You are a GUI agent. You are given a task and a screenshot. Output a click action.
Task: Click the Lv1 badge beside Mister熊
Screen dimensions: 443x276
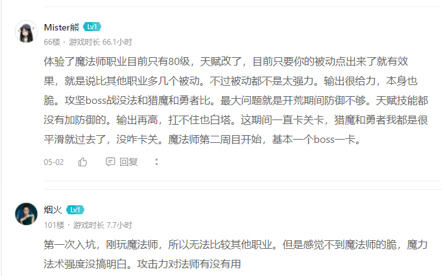(x=92, y=27)
